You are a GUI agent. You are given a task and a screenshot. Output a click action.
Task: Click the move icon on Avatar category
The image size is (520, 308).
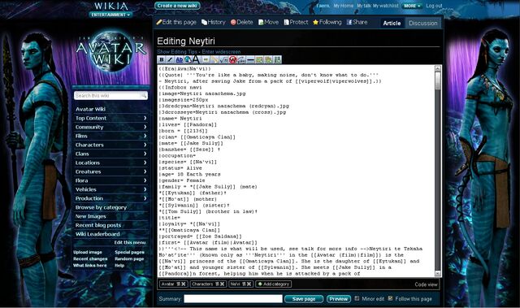point(178,284)
